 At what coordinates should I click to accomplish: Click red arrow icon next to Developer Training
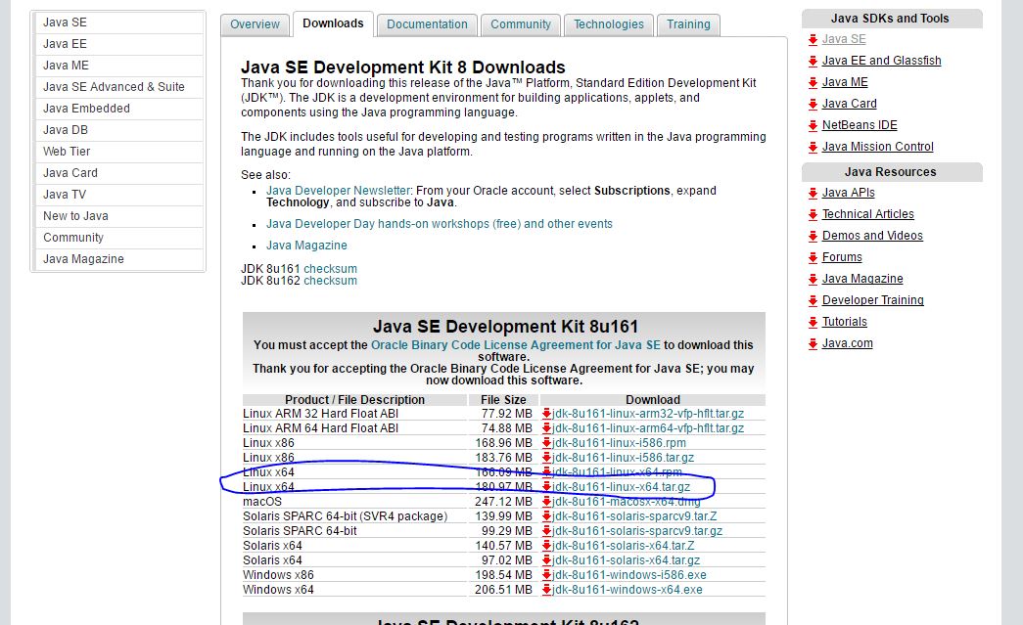[813, 301]
